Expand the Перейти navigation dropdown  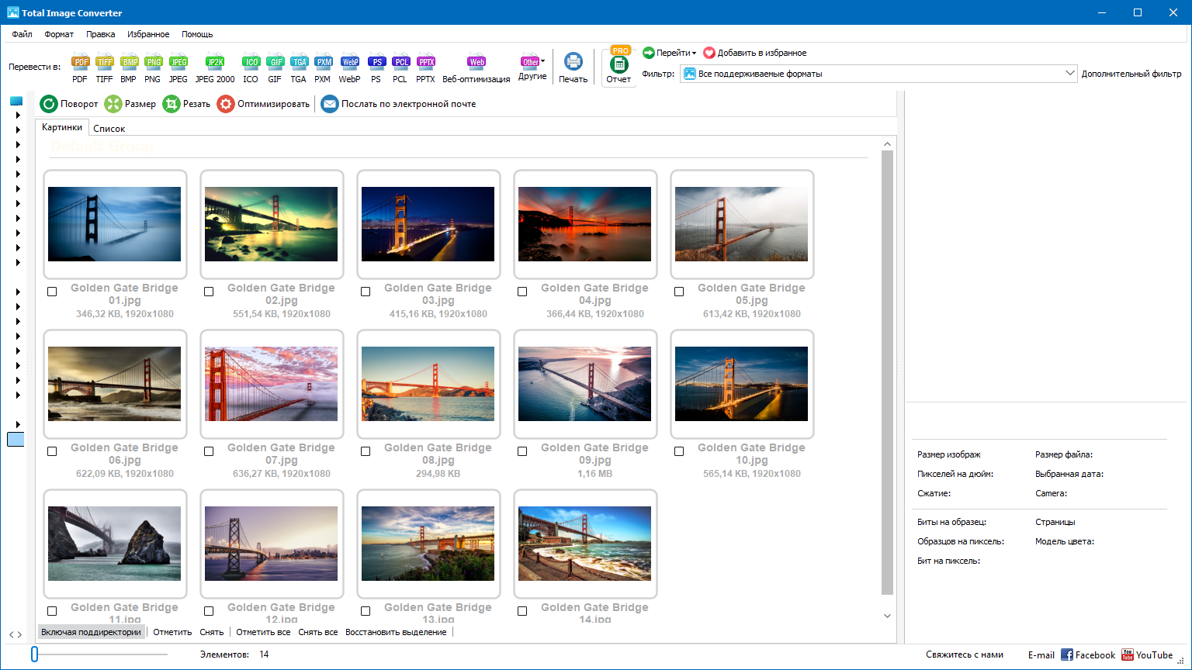(669, 53)
